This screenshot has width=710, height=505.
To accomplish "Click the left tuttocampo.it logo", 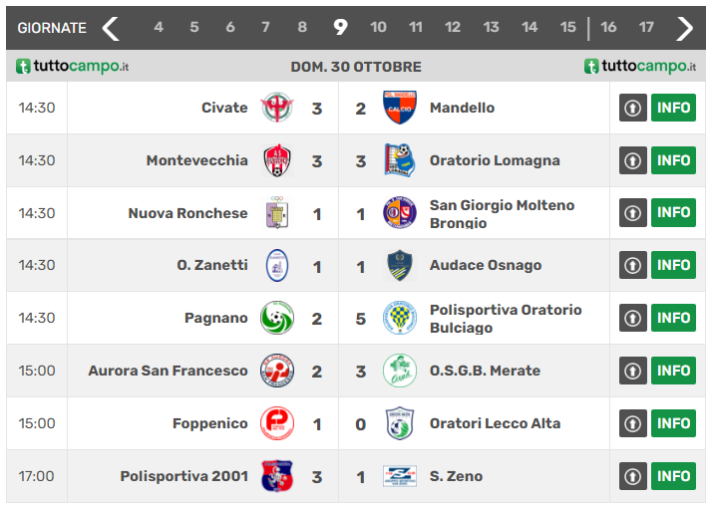I will (x=72, y=67).
